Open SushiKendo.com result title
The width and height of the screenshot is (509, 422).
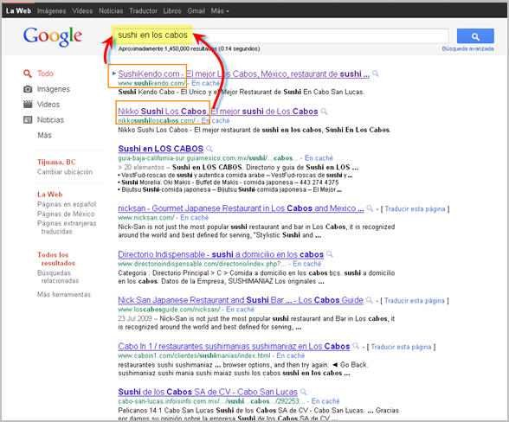[x=243, y=74]
